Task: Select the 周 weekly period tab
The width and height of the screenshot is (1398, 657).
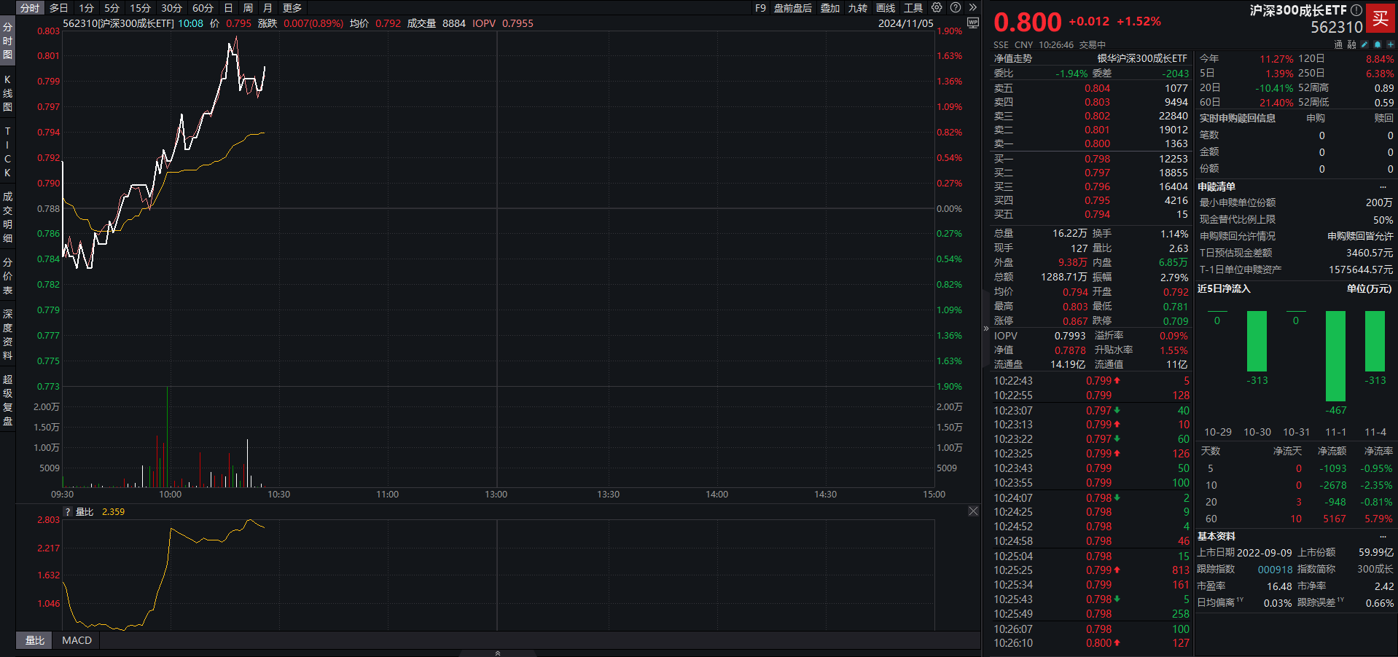Action: (248, 8)
